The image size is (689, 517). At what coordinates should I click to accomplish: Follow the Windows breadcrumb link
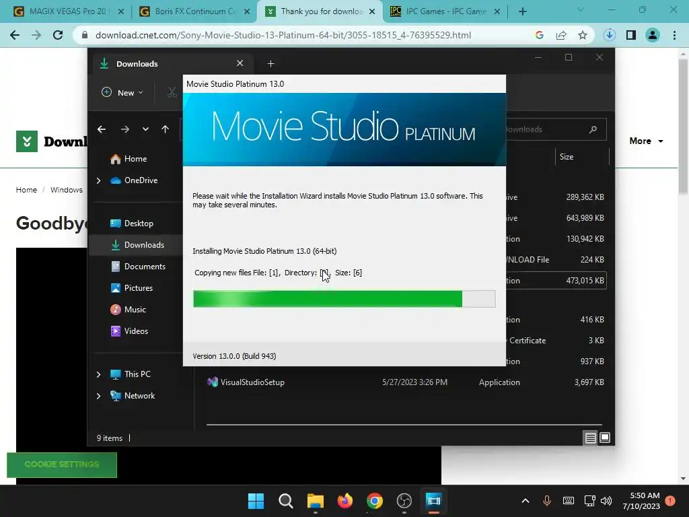(x=67, y=190)
